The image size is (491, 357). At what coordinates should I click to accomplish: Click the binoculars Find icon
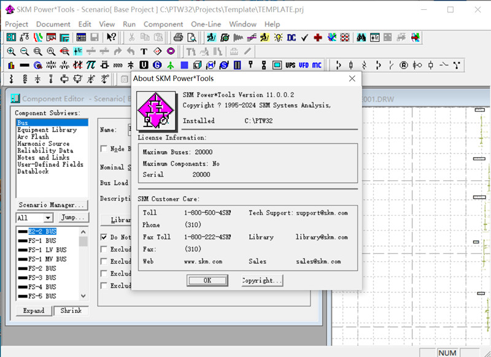pyautogui.click(x=361, y=37)
